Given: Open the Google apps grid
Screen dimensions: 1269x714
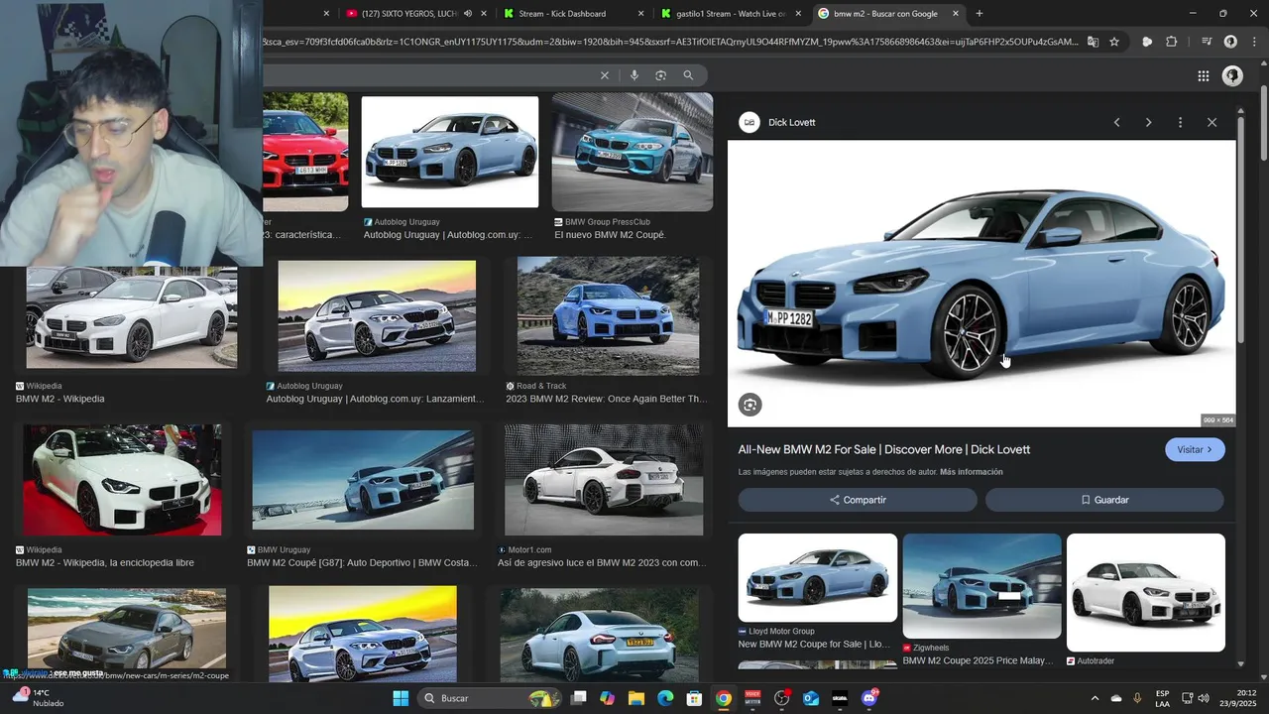Looking at the screenshot, I should [1203, 76].
